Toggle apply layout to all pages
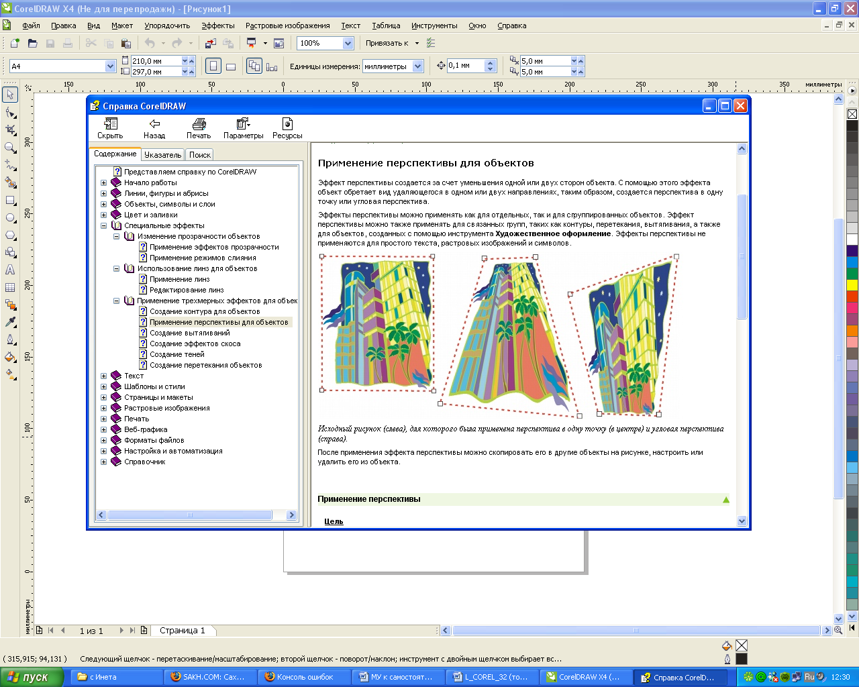Image resolution: width=859 pixels, height=687 pixels. 254,66
